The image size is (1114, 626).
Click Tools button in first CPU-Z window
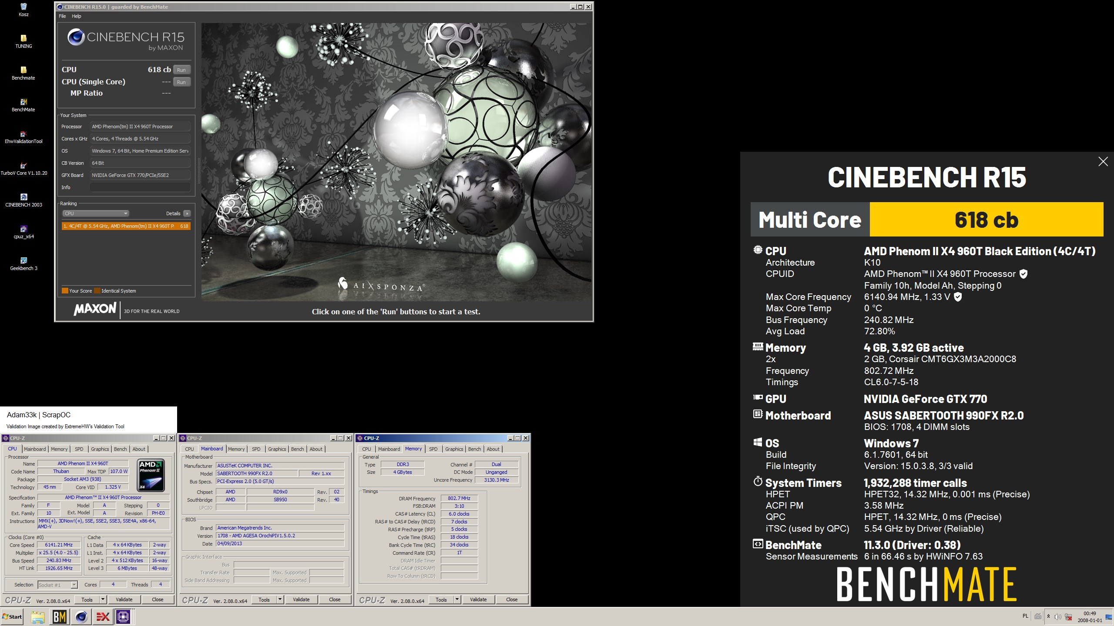pos(87,599)
